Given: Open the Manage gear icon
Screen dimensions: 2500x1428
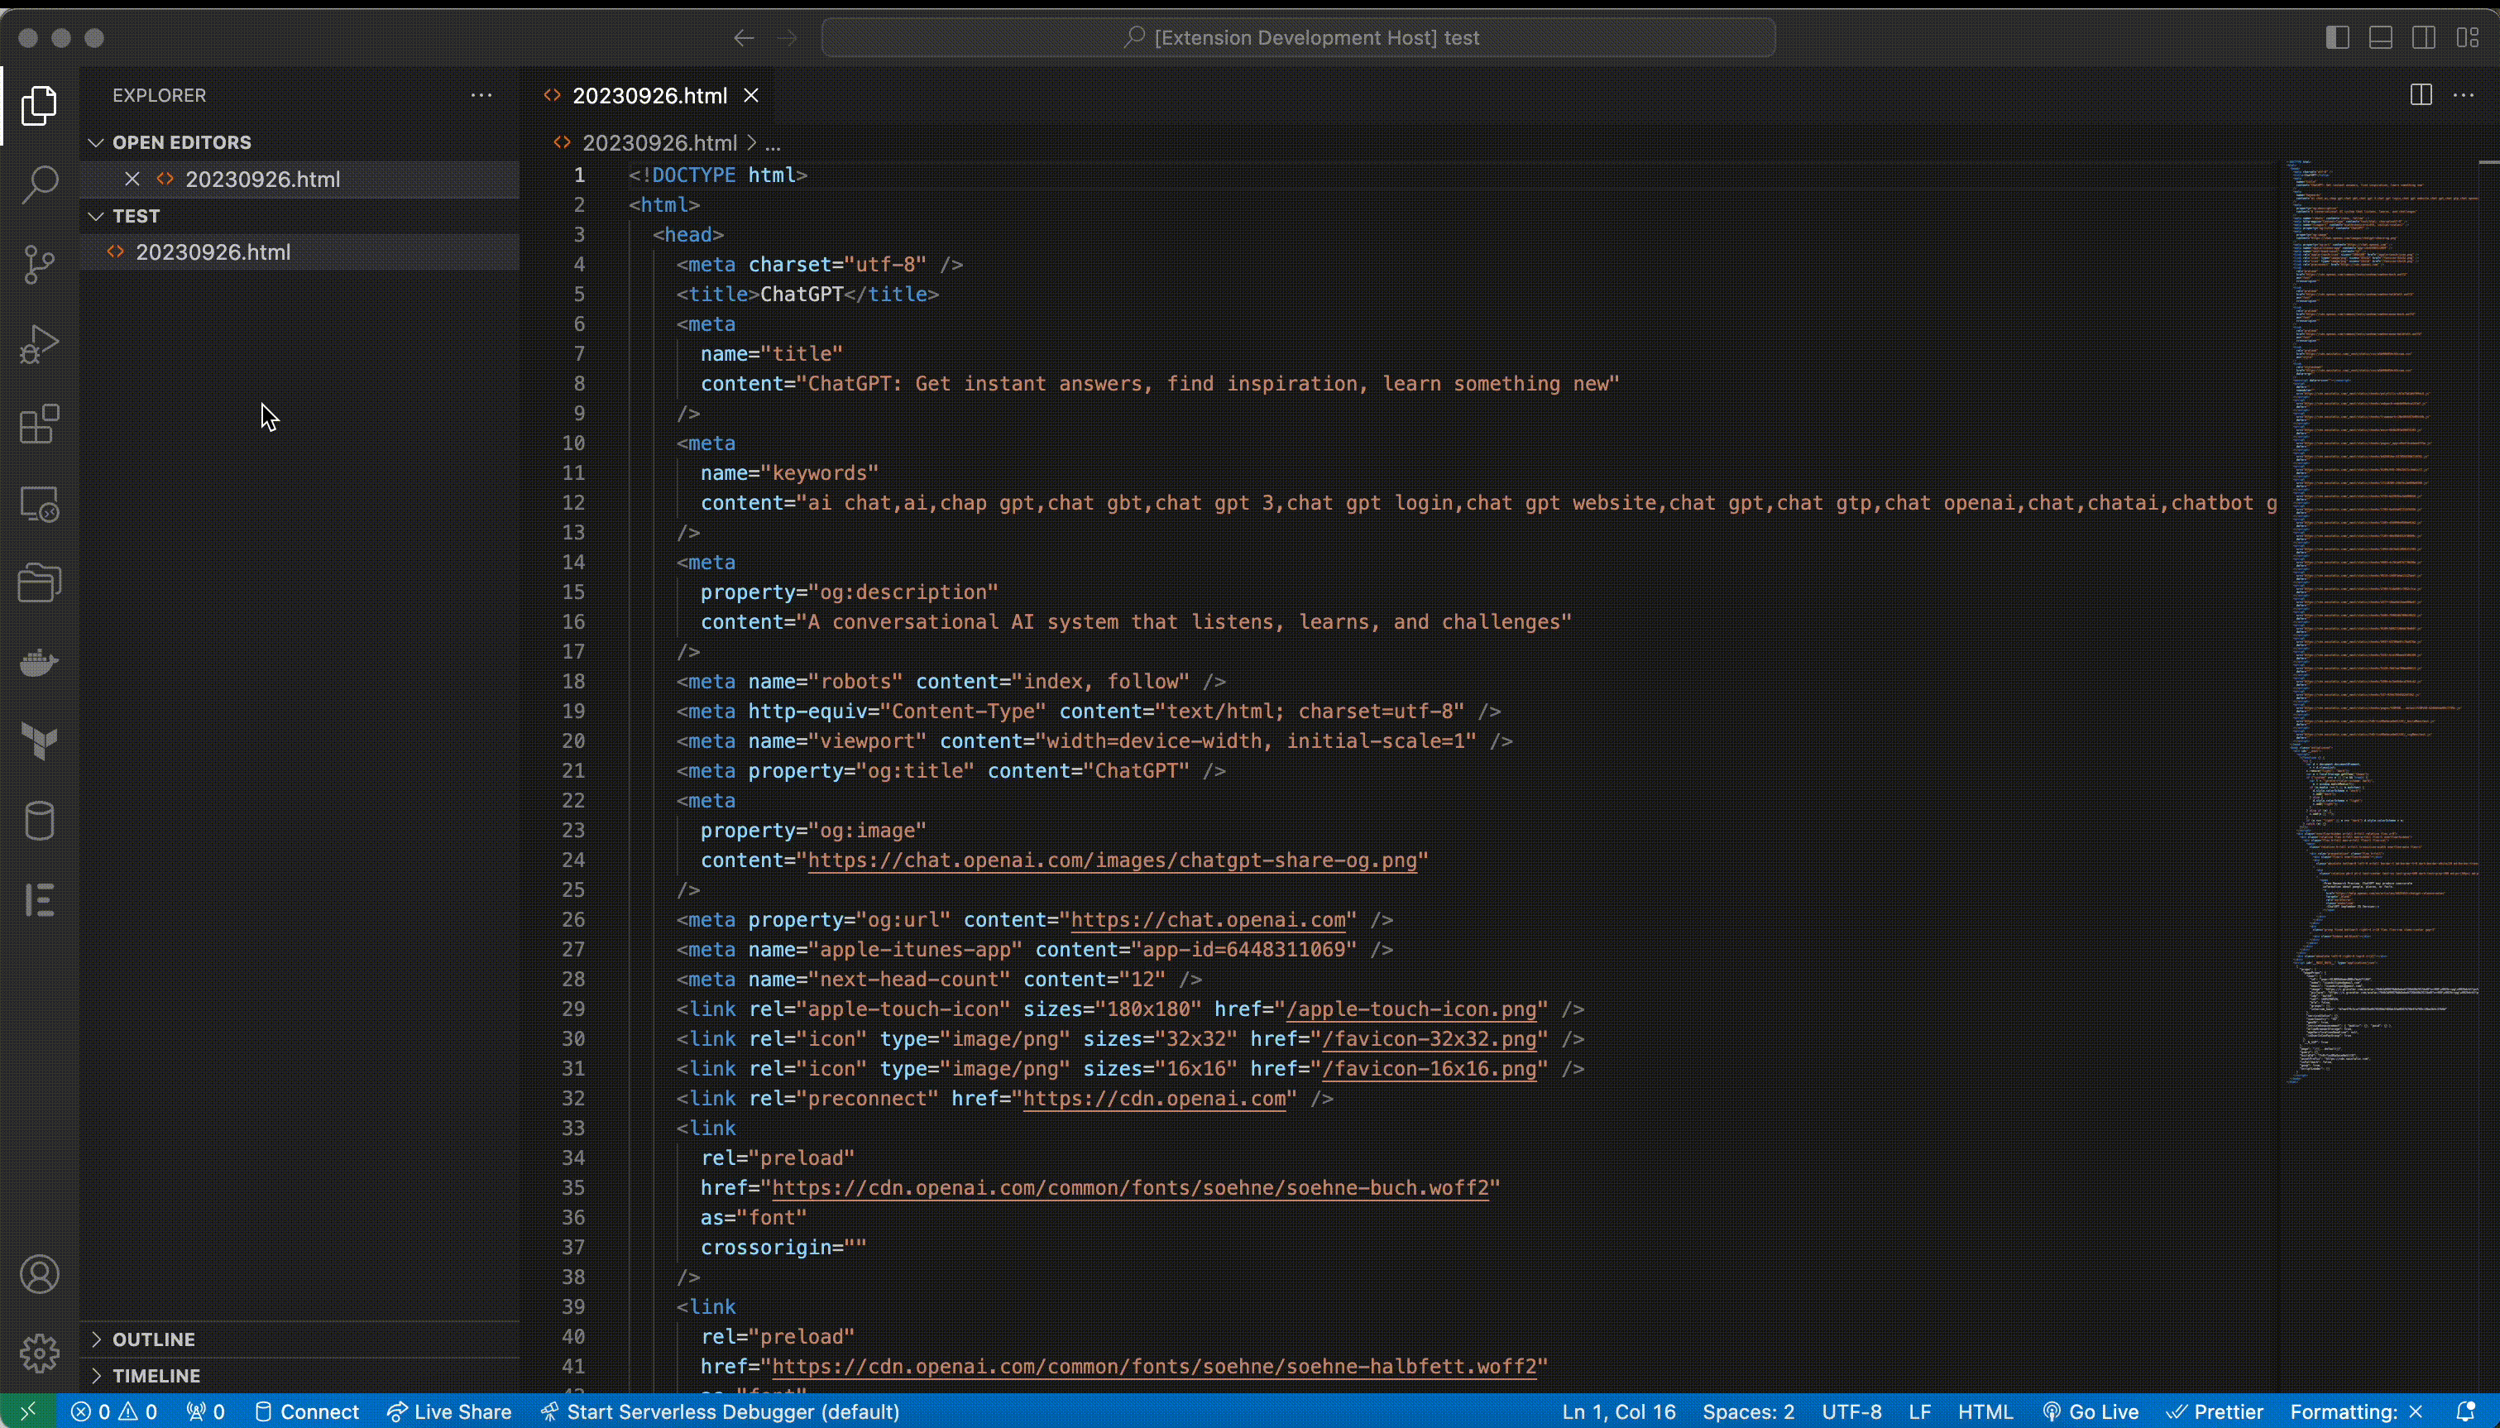Looking at the screenshot, I should (x=39, y=1354).
